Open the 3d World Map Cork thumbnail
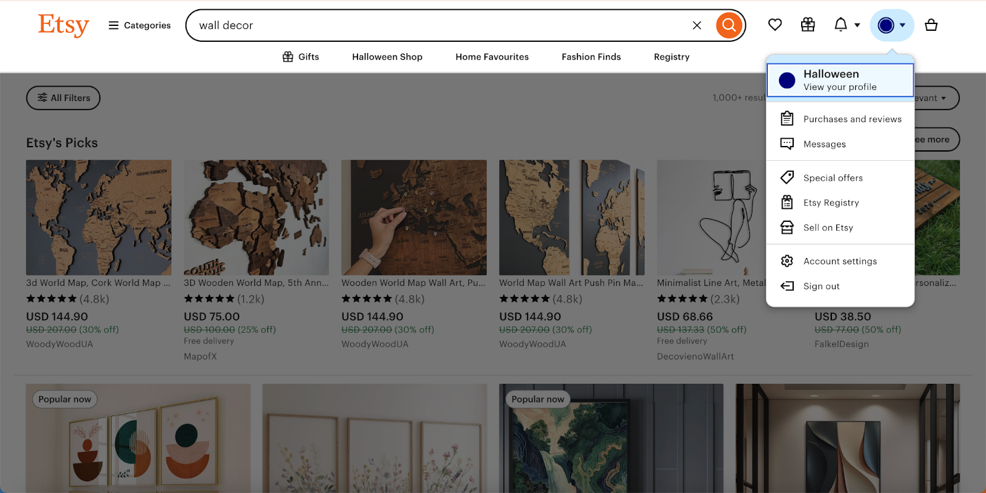986x493 pixels. pyautogui.click(x=99, y=218)
